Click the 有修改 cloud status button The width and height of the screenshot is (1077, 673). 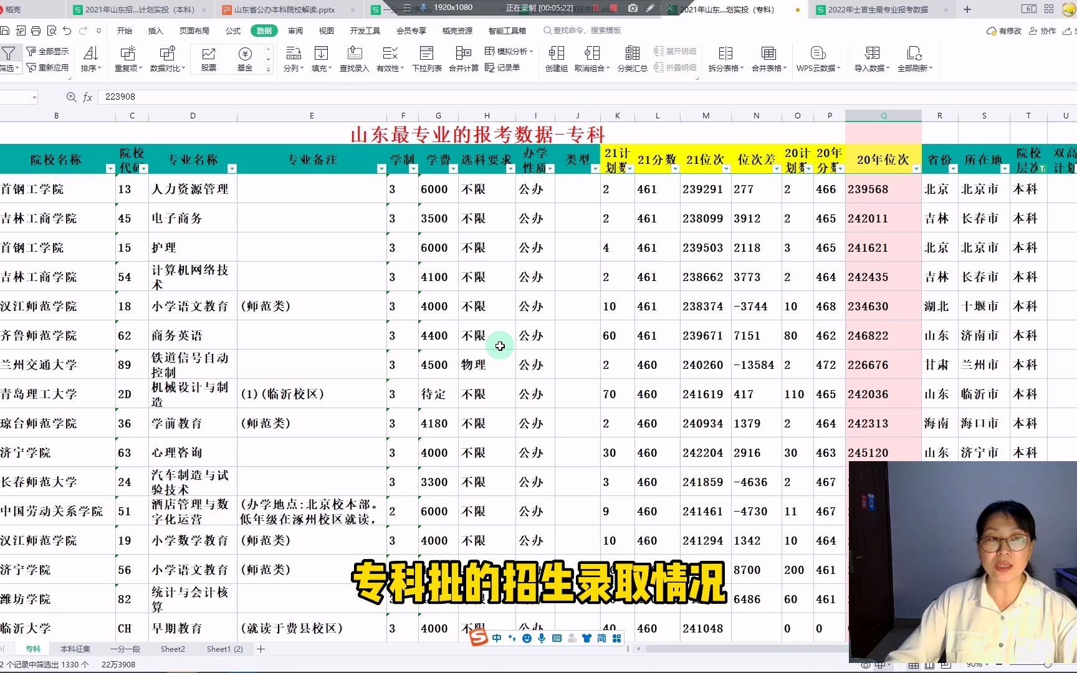pos(1004,31)
